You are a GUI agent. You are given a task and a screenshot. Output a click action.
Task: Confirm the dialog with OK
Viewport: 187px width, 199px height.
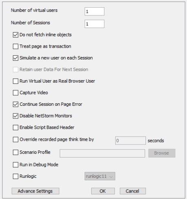click(103, 191)
